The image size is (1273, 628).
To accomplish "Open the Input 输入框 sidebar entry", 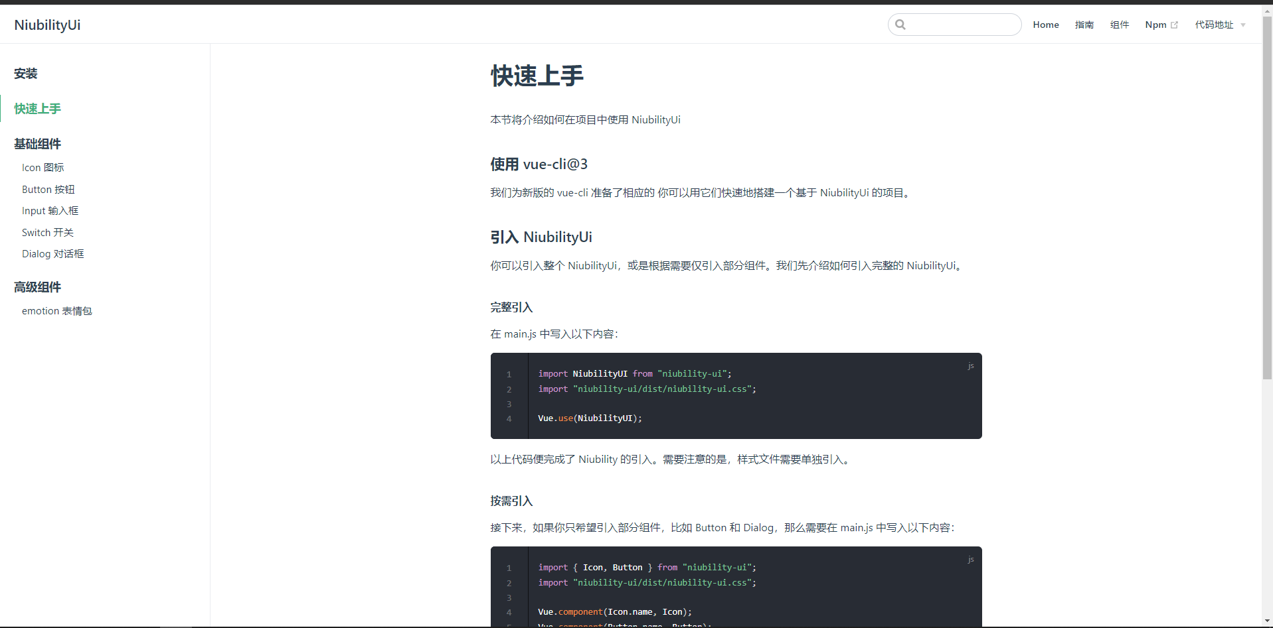I will (x=50, y=210).
